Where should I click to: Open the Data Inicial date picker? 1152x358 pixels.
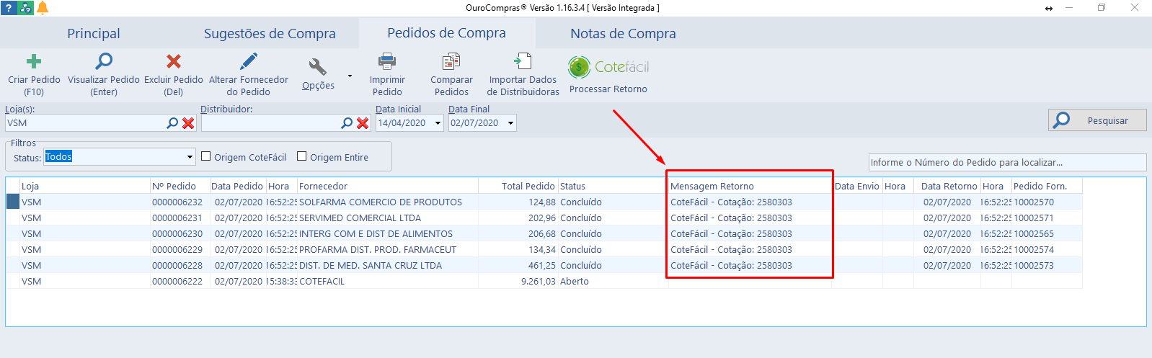point(438,123)
